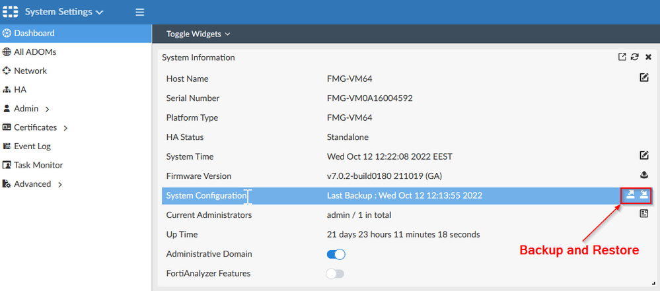
Task: Select Network in the sidebar
Action: coord(30,71)
